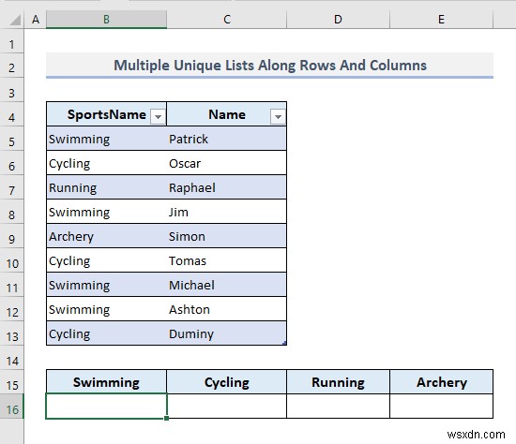
Task: Click the title Multiple Unique Lists cell
Action: [269, 65]
